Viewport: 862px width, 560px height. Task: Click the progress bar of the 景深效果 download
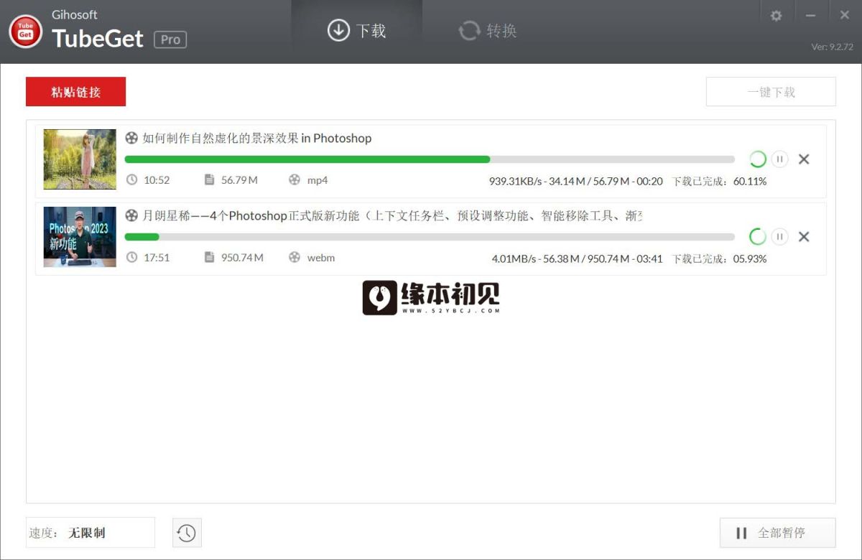coord(430,159)
